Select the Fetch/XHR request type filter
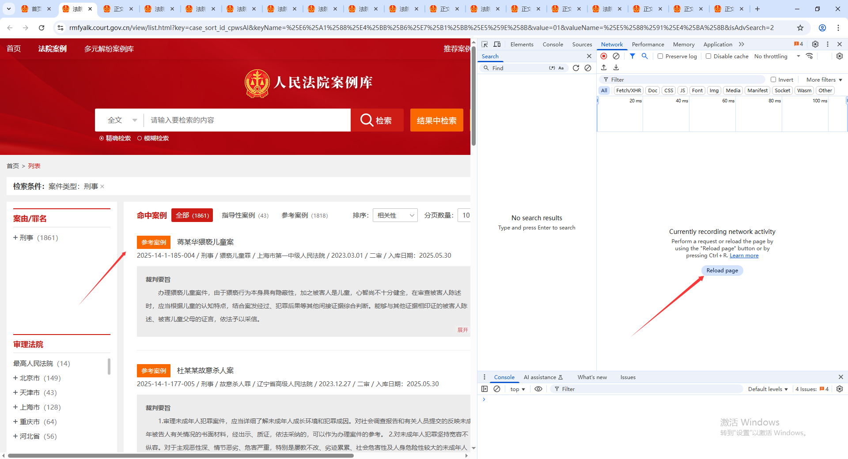Viewport: 848px width, 459px height. (x=628, y=90)
